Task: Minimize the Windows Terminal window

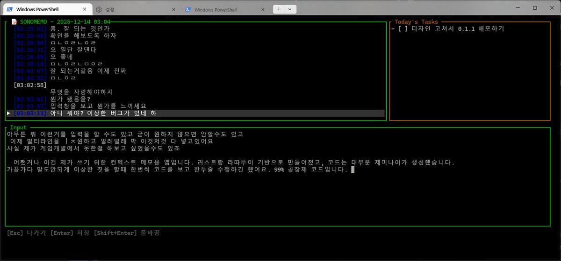Action: 518,7
